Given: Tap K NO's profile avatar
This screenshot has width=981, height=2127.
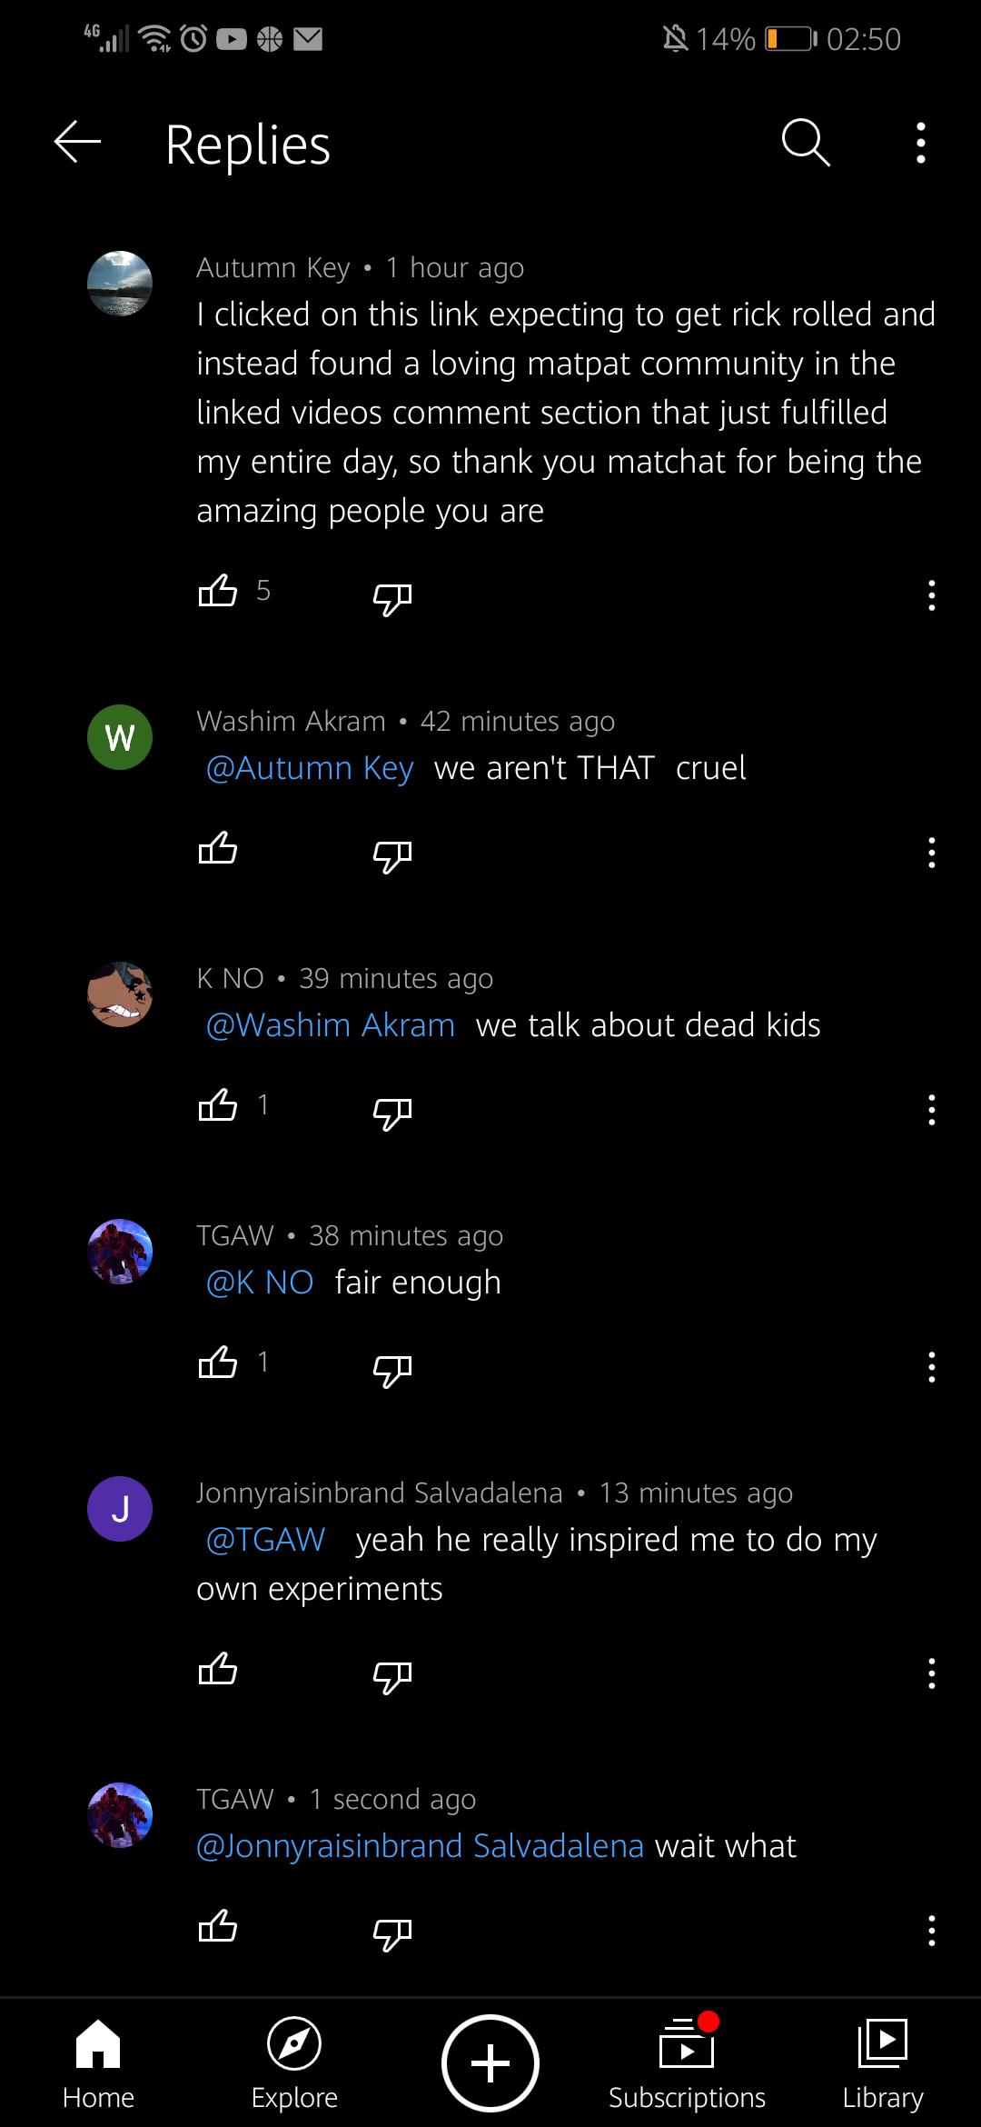Looking at the screenshot, I should click(119, 994).
